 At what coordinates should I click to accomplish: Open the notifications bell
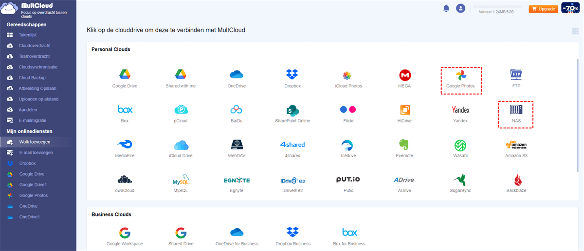(446, 8)
